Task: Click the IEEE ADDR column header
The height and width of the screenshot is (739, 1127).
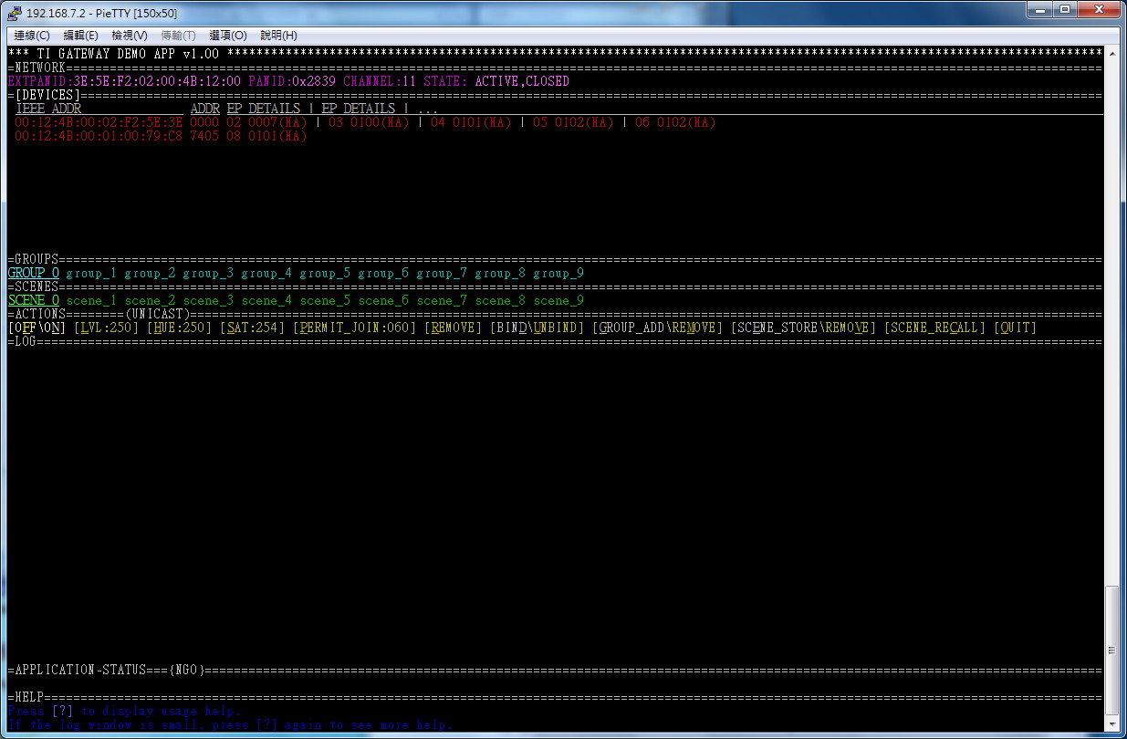Action: [48, 109]
